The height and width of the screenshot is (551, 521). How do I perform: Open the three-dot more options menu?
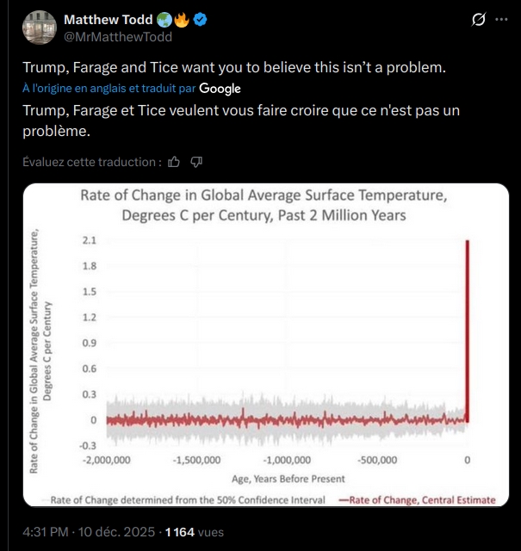point(502,20)
